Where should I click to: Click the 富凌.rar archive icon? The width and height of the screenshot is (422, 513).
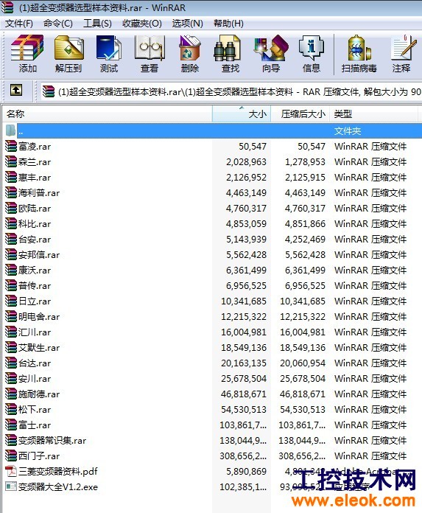[x=11, y=146]
